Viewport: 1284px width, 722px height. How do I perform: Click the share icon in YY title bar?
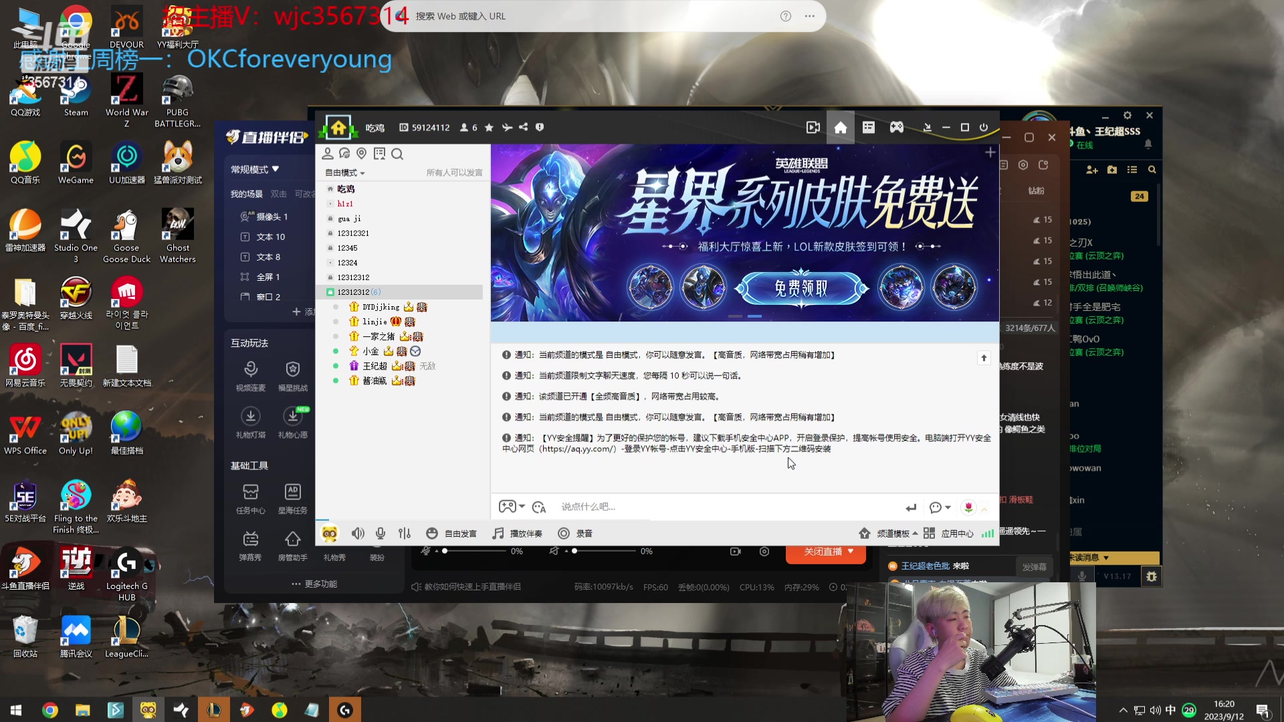[x=523, y=127]
